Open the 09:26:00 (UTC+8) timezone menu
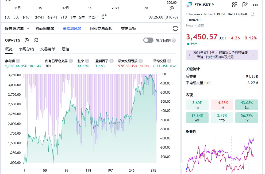 point(163,17)
